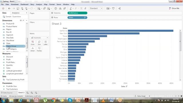
Task: Click the New Dashboard tab icon
Action: (32, 93)
